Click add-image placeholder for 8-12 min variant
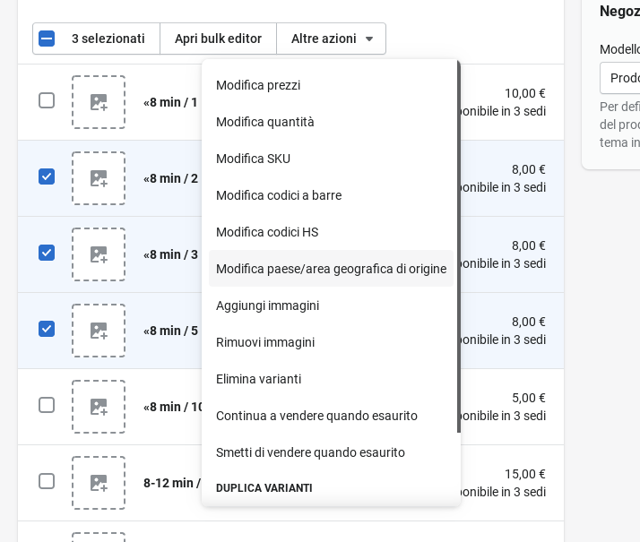 coord(99,483)
